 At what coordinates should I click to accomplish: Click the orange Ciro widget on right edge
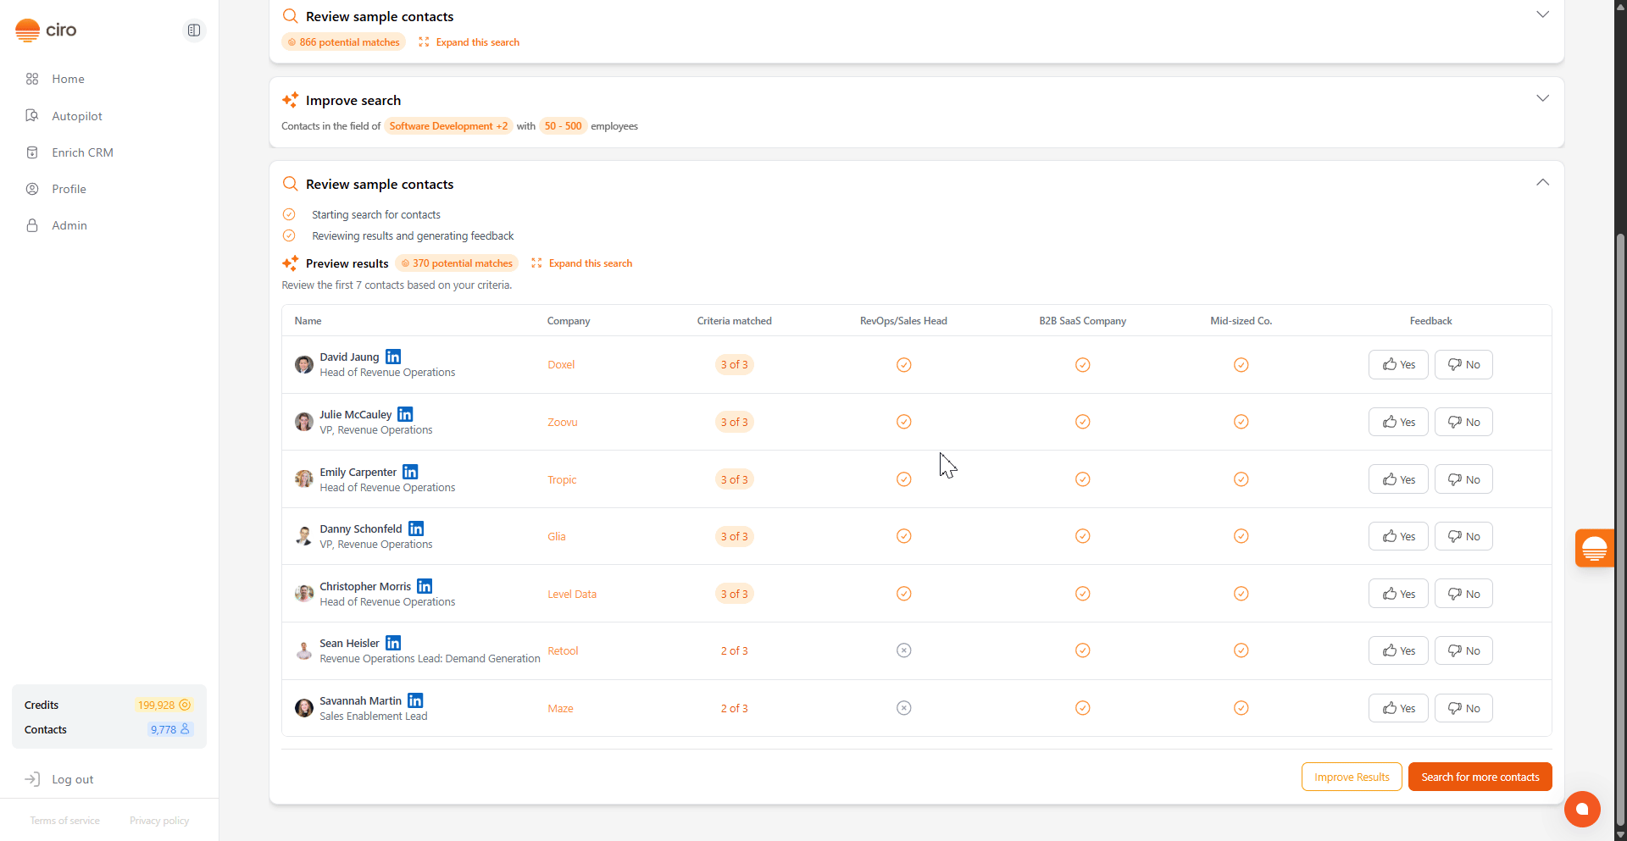click(x=1594, y=548)
